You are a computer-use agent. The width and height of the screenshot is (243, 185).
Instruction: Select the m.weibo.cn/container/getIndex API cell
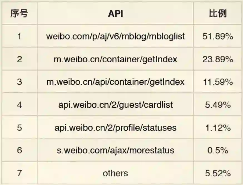tap(115, 59)
